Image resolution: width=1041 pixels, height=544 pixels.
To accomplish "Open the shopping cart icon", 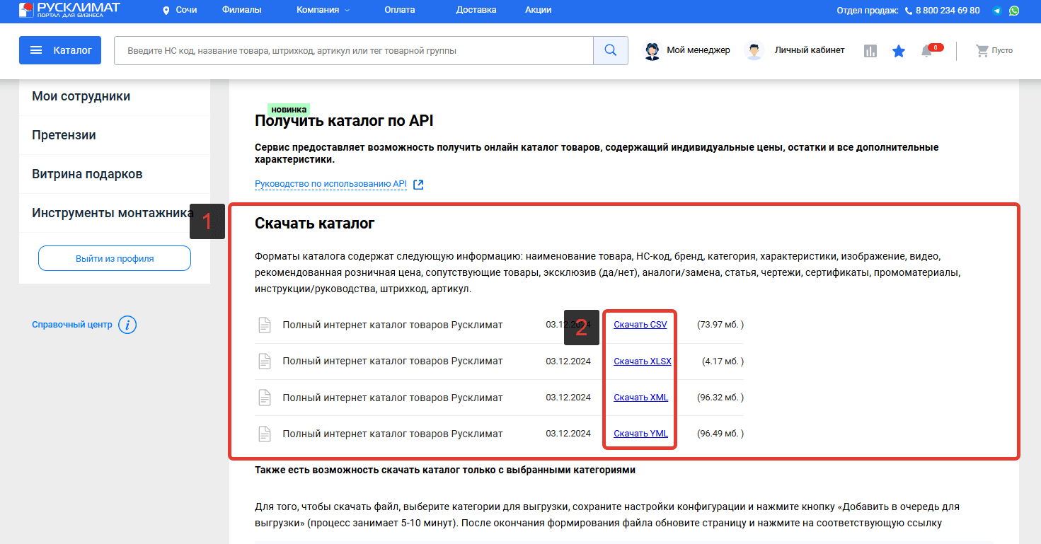I will pyautogui.click(x=982, y=51).
